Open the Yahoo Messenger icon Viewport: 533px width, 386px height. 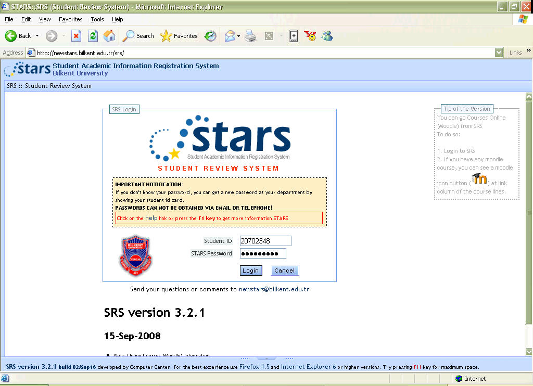click(310, 36)
